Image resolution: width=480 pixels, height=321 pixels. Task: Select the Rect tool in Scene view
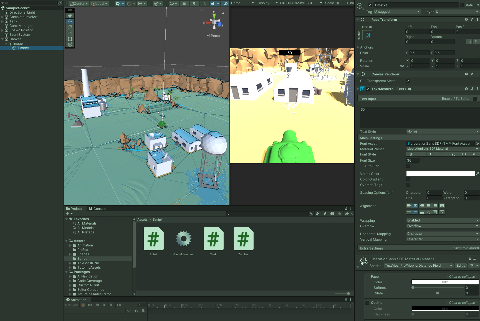coord(70,39)
